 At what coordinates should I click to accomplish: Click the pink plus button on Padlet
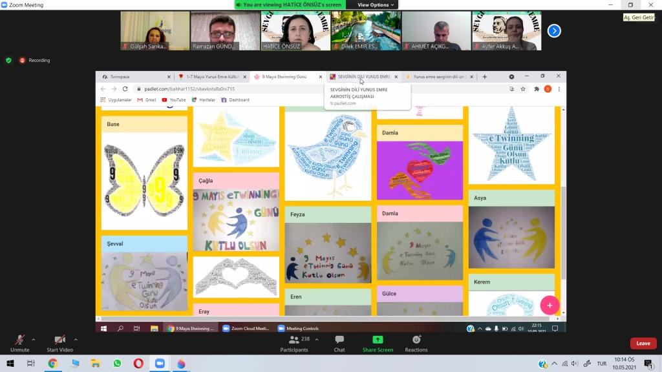click(550, 305)
